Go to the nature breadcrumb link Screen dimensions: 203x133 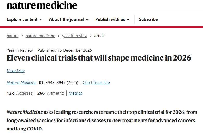click(12, 36)
